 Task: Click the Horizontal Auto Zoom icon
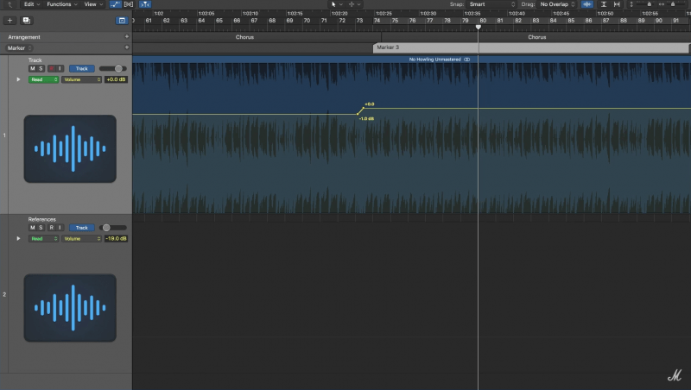click(x=617, y=4)
